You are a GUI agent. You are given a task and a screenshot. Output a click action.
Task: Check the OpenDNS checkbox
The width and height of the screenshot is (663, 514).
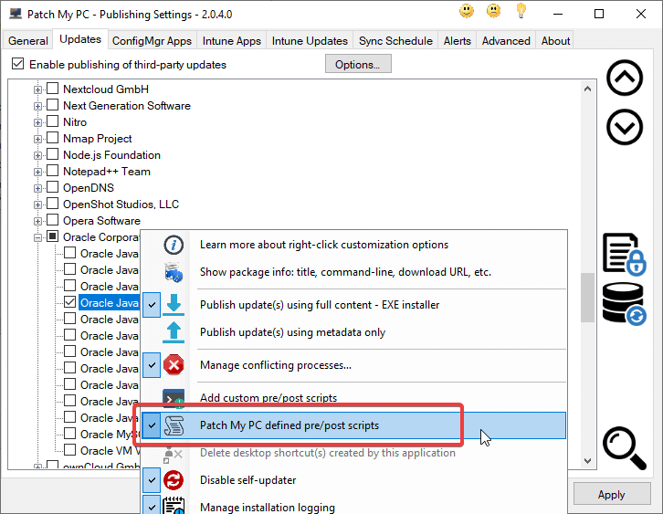[52, 187]
